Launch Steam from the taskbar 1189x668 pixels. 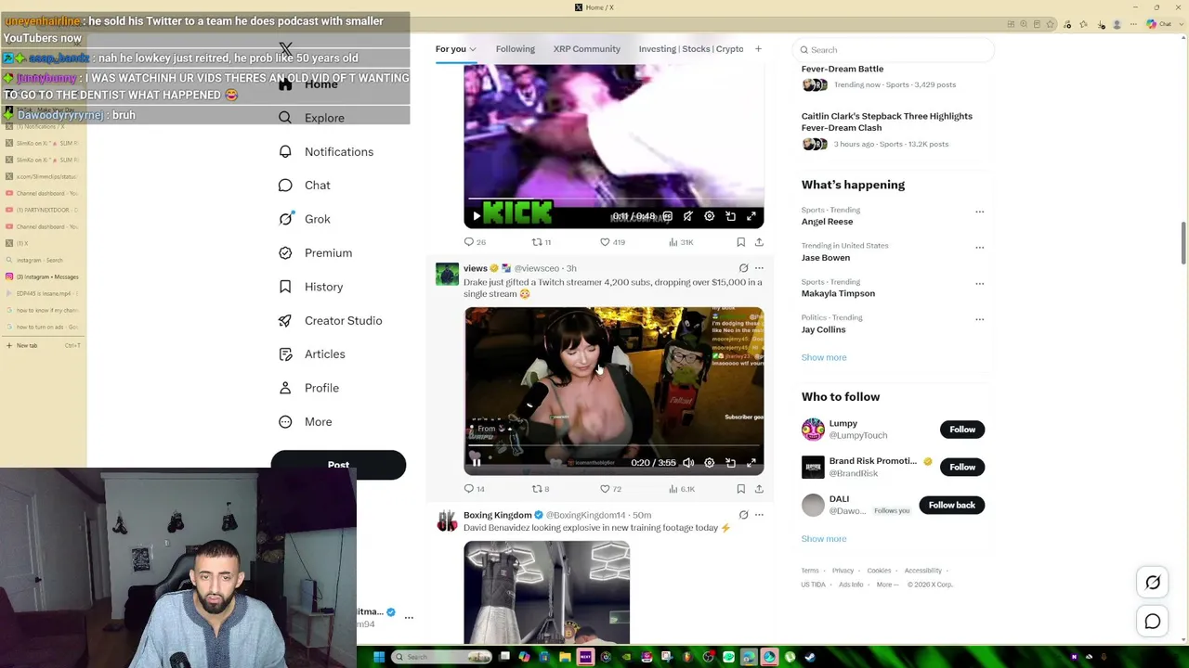[810, 658]
